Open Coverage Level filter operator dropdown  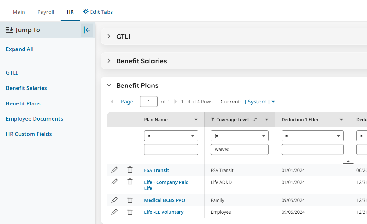pos(240,136)
